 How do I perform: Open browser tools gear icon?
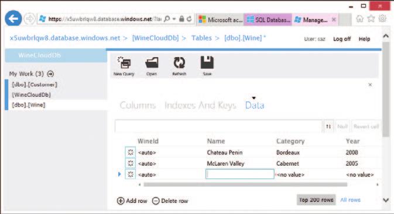point(382,19)
